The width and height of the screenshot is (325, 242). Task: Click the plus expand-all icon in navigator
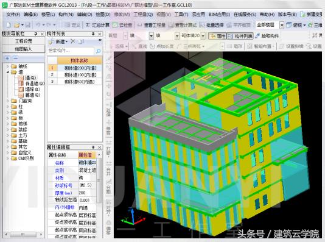[7, 58]
